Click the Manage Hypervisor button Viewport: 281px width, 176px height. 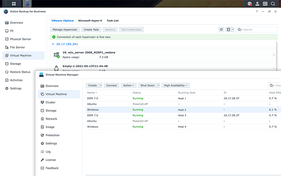click(65, 29)
